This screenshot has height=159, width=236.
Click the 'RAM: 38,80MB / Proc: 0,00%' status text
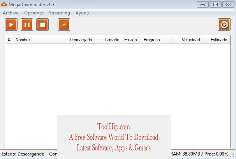click(200, 154)
